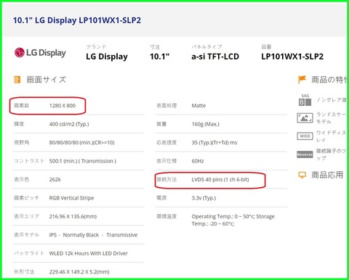Select the IPS Normally Black Transmissive value
The image size is (349, 280).
pos(93,235)
